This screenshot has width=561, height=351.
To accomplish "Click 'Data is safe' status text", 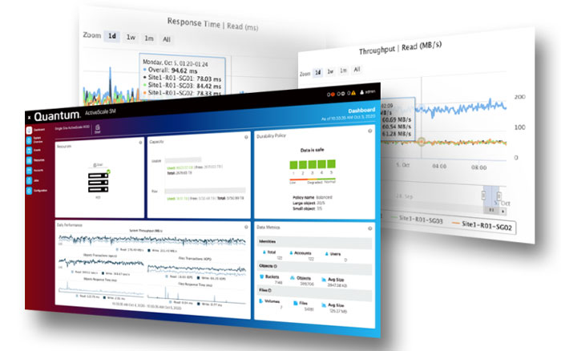I will point(312,150).
